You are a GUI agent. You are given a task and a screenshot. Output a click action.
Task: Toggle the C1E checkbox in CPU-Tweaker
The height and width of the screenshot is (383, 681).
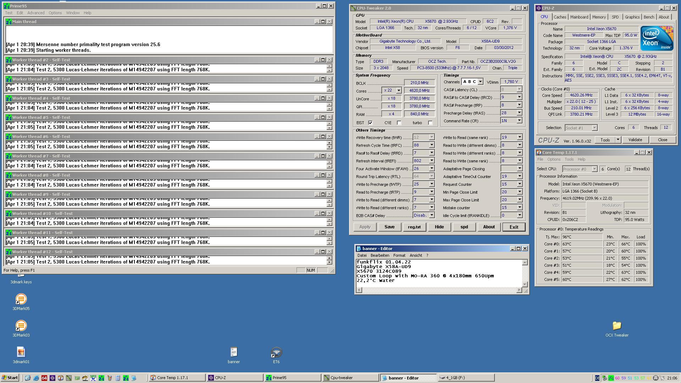tap(399, 123)
